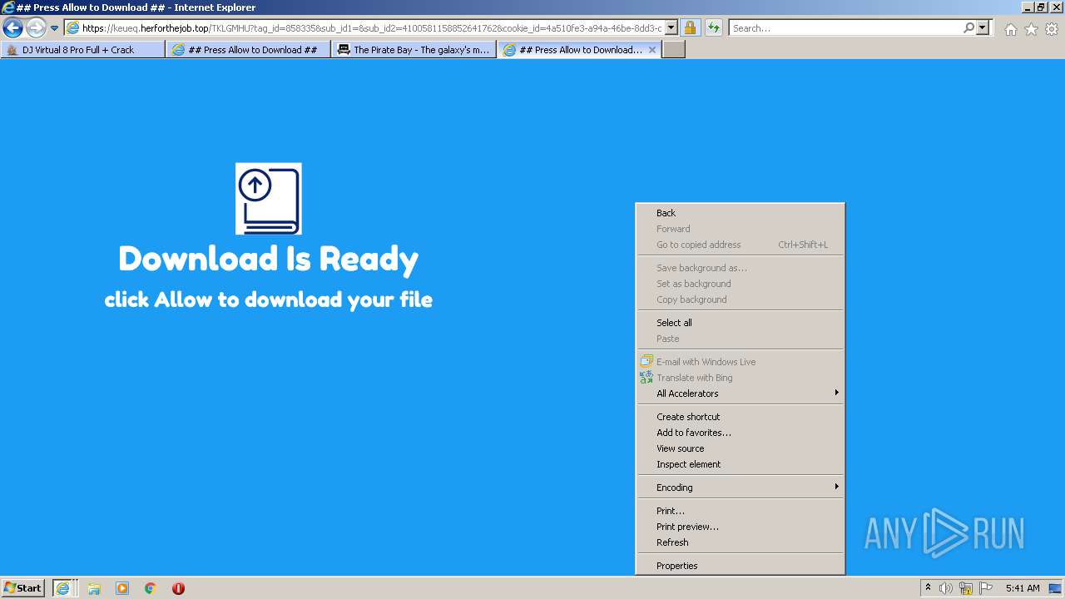
Task: Open the recent pages dropdown arrow
Action: (x=55, y=28)
